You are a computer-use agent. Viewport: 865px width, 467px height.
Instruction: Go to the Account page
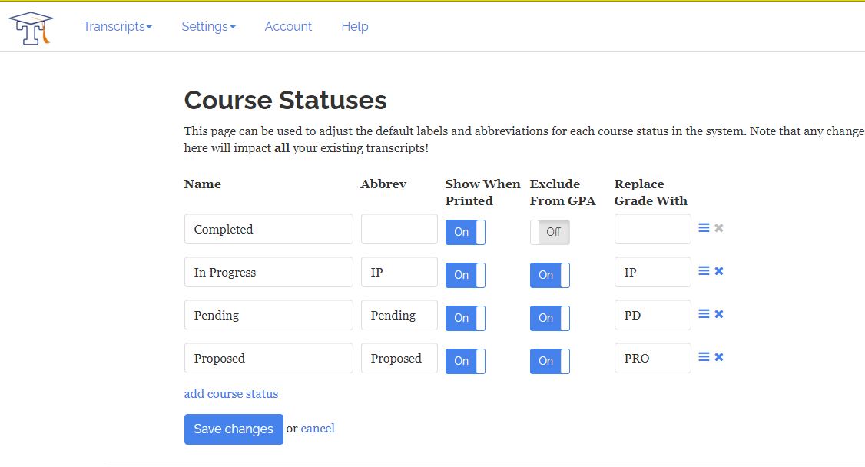[x=288, y=26]
